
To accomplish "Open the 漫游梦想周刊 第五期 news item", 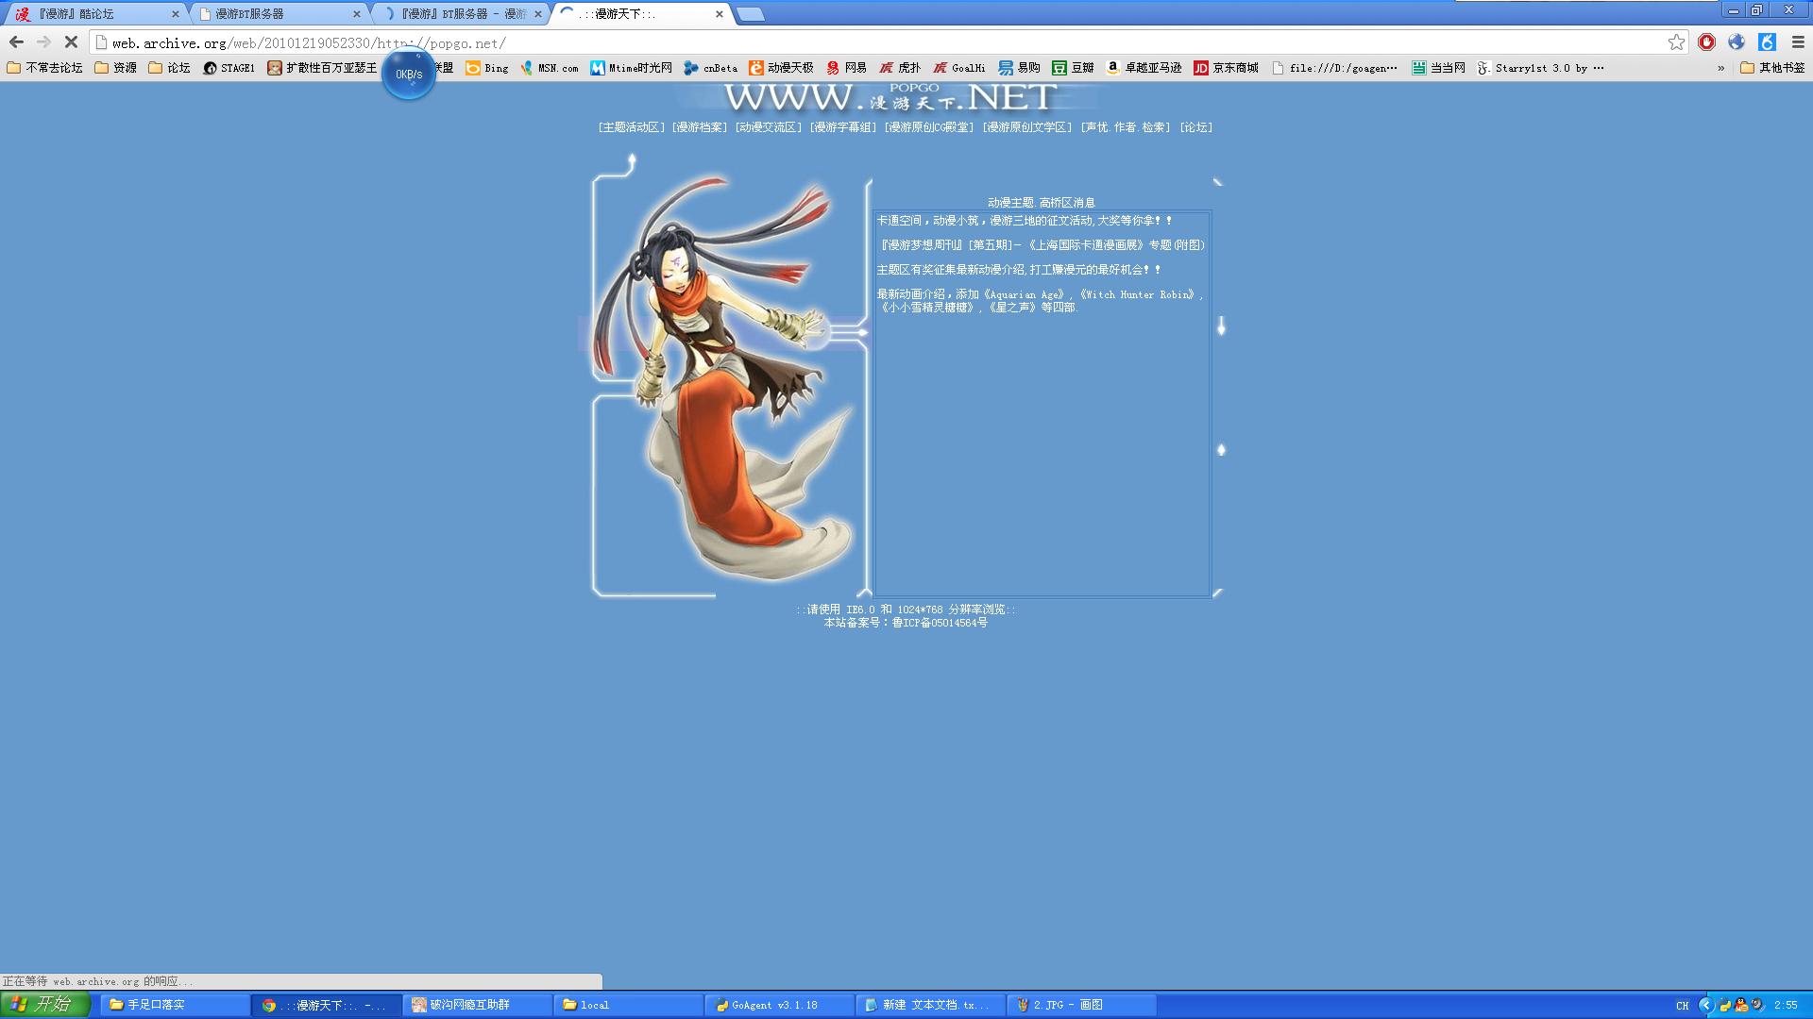I will 1042,245.
